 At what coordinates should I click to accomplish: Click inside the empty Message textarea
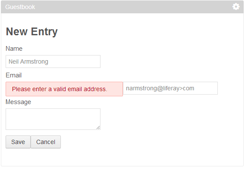[x=53, y=119]
